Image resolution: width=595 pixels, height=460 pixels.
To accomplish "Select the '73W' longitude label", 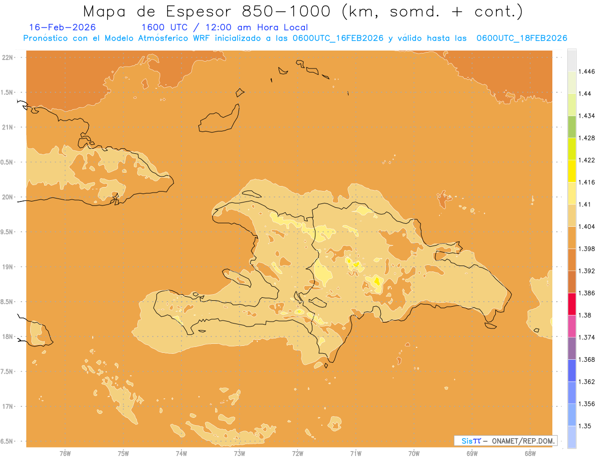I will (x=239, y=453).
